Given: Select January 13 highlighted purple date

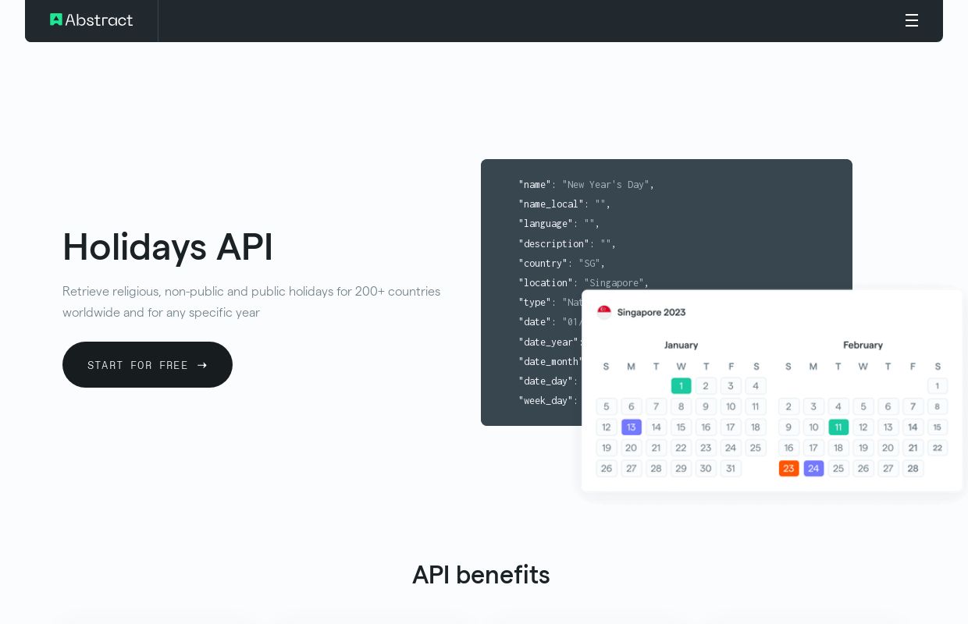Looking at the screenshot, I should click(x=631, y=427).
